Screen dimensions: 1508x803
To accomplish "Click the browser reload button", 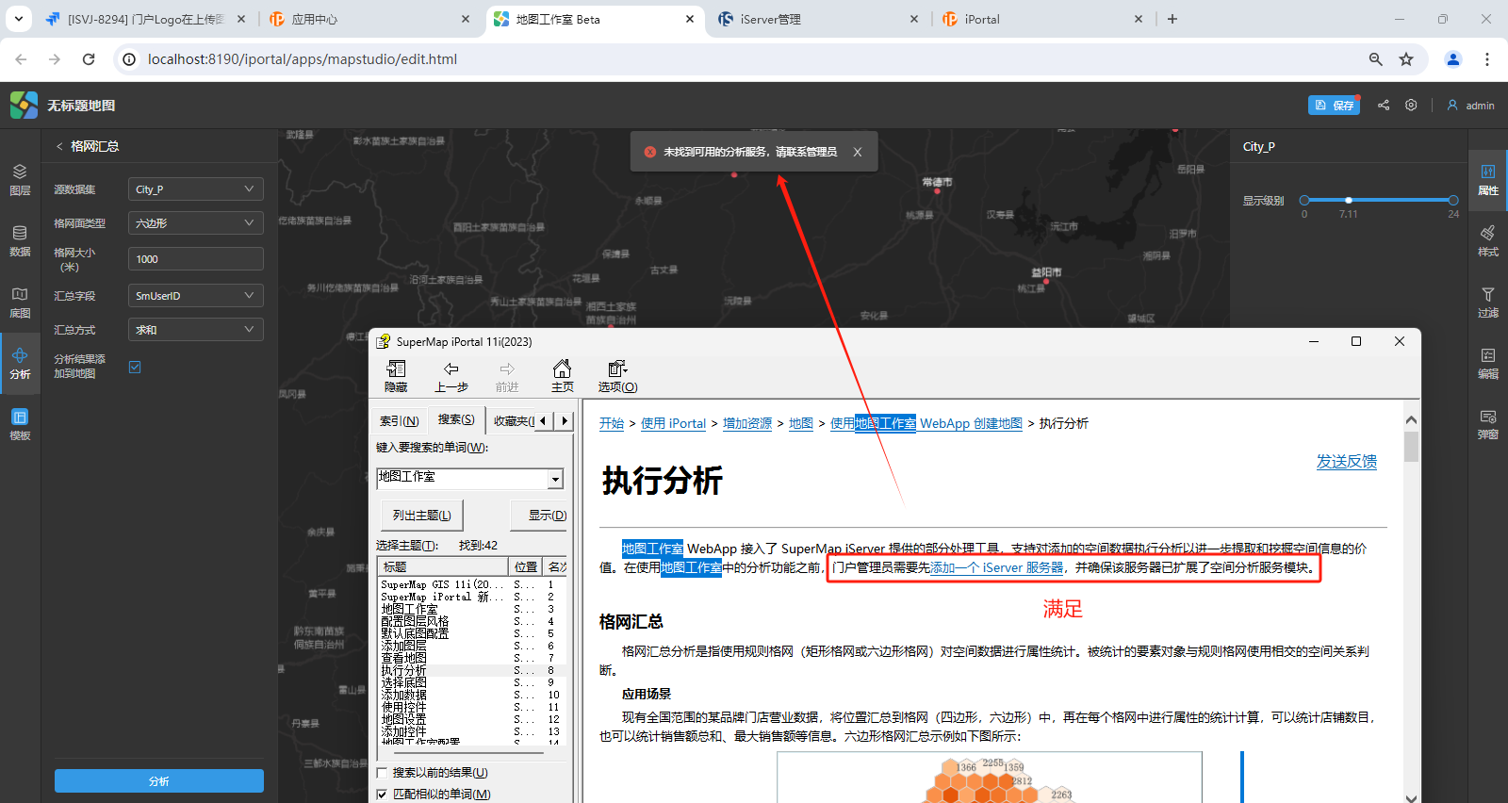I will 89,59.
